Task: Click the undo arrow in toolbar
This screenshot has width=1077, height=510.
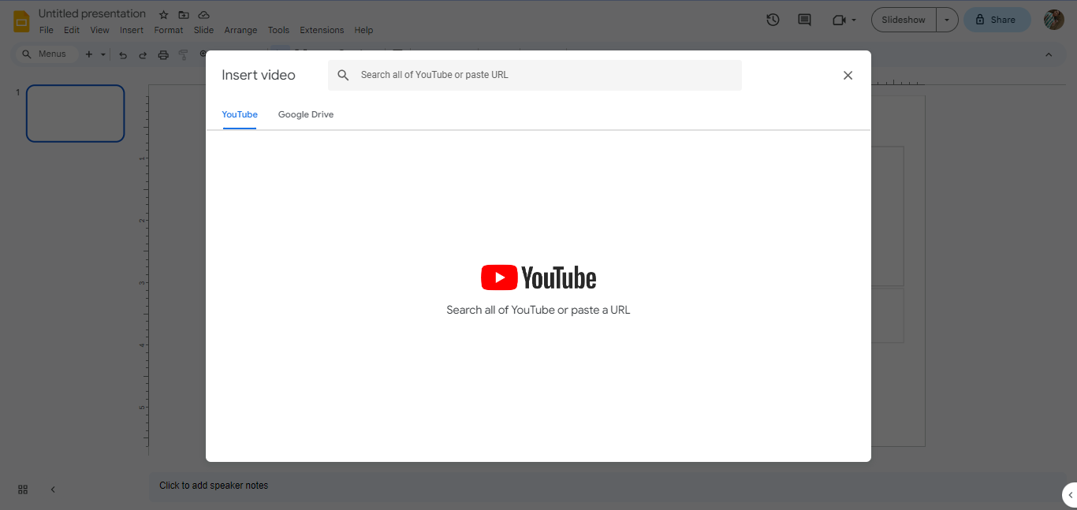Action: (x=123, y=54)
